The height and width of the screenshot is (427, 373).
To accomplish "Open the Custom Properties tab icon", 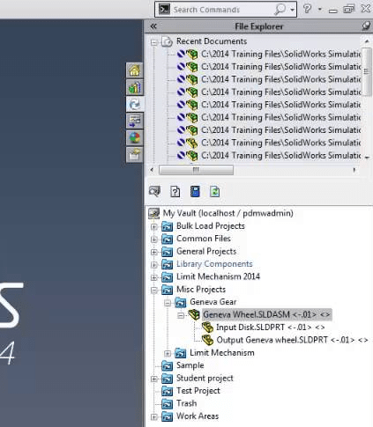I will coord(135,155).
